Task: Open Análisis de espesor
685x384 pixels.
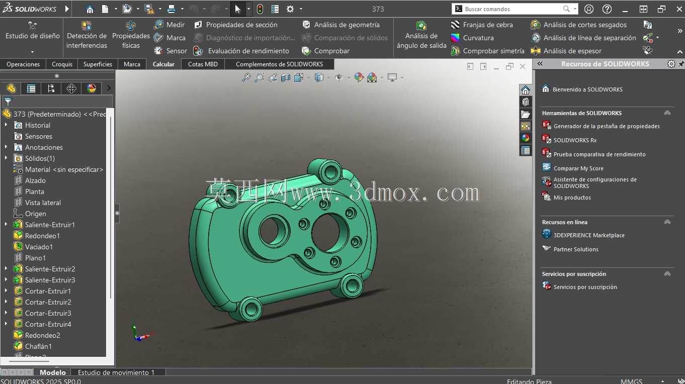Action: click(x=566, y=51)
